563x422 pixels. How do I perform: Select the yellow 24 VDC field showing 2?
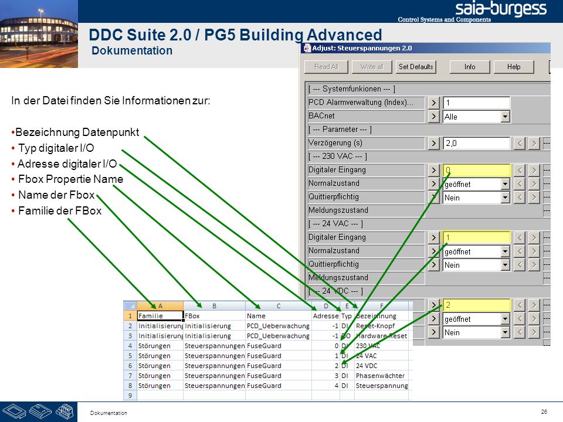476,305
